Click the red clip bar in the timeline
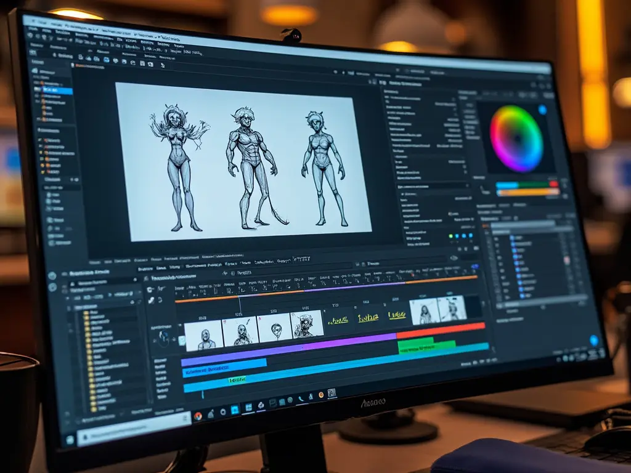The image size is (631, 473). 440,330
